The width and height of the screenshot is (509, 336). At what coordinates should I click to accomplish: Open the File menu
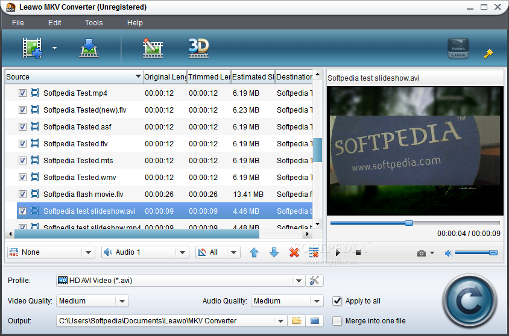click(x=18, y=23)
